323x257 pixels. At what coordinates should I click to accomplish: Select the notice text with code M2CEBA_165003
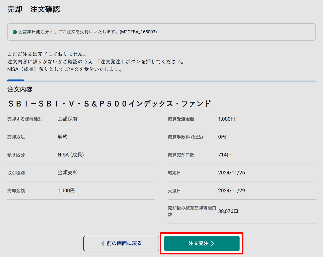[x=88, y=32]
